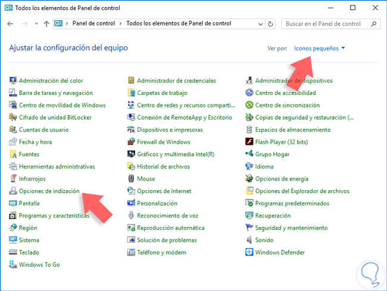Go up one level with up arrow

pyautogui.click(x=46, y=24)
